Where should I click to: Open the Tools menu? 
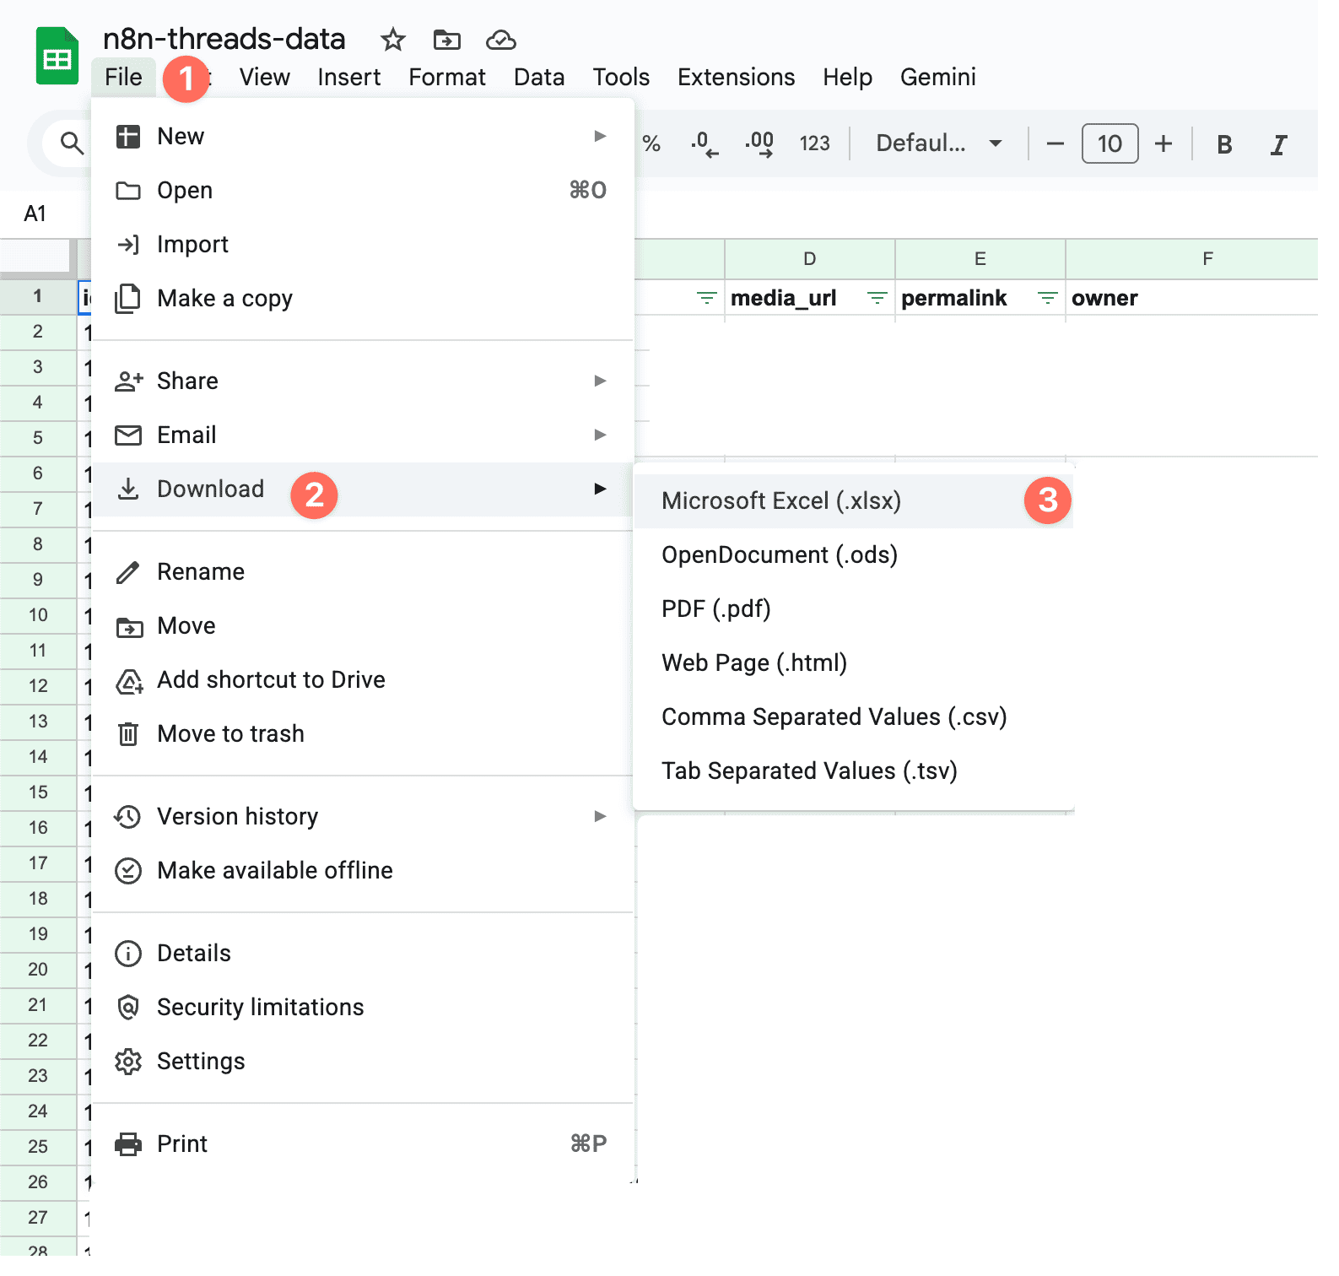tap(620, 77)
